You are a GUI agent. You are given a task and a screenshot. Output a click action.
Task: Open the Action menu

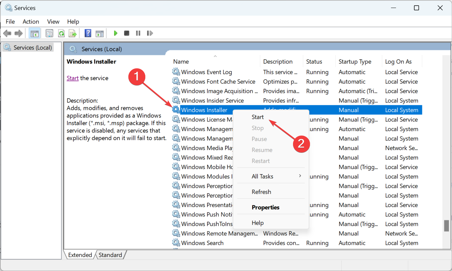pyautogui.click(x=31, y=22)
